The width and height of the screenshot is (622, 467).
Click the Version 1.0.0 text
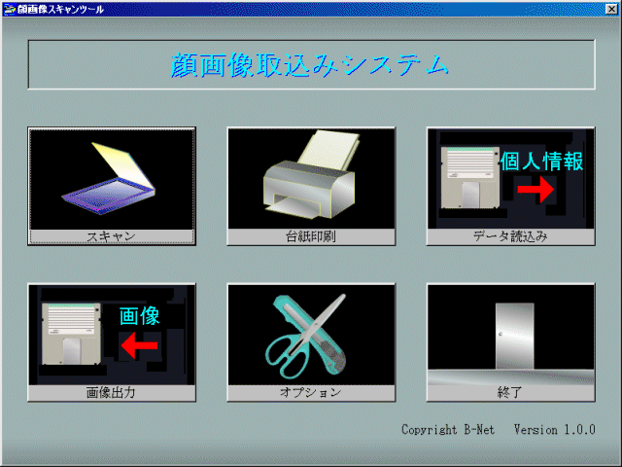pyautogui.click(x=554, y=429)
